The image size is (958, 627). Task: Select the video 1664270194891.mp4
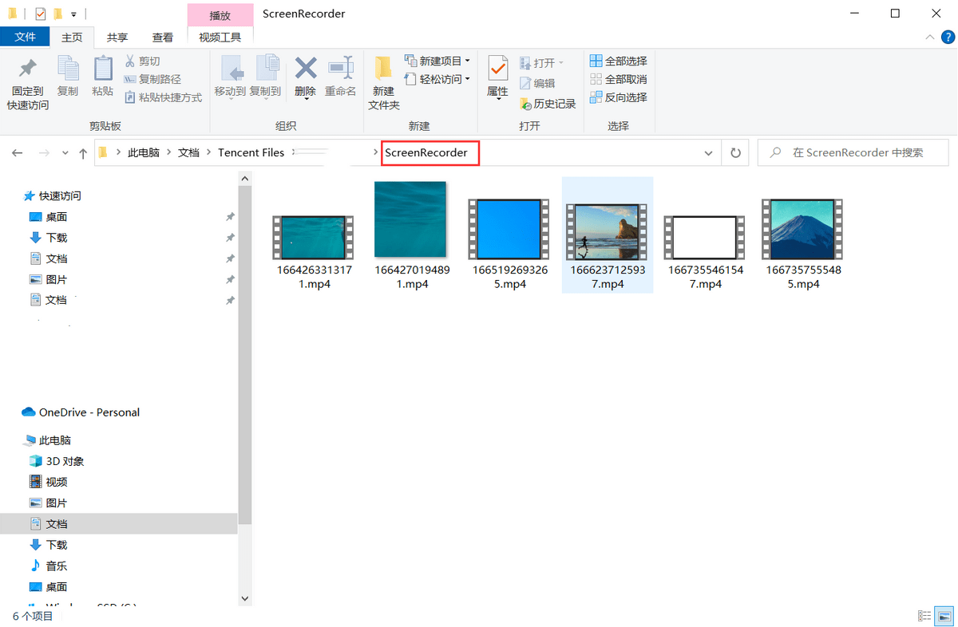click(412, 235)
